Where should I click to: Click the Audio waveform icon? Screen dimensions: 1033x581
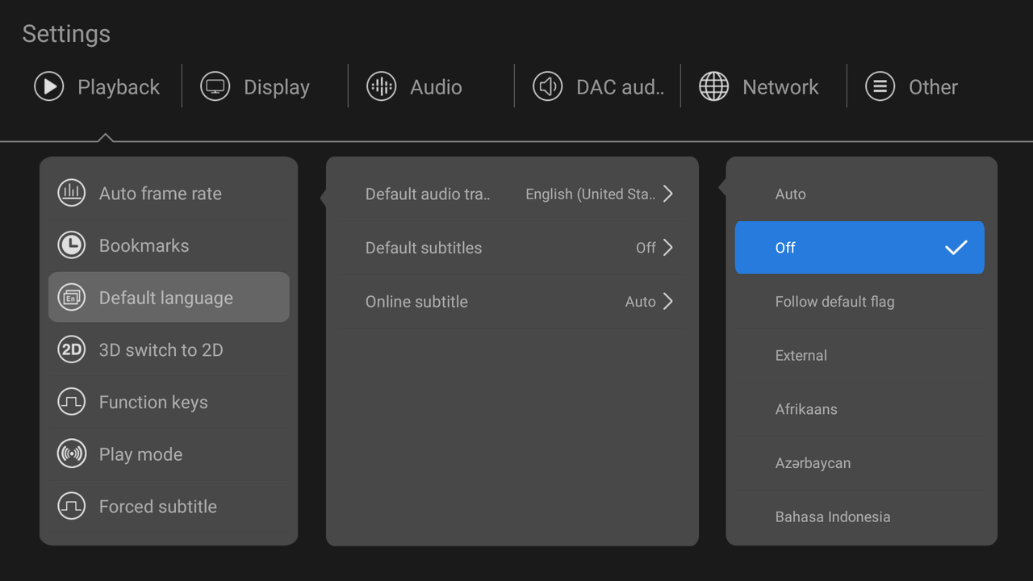(382, 86)
